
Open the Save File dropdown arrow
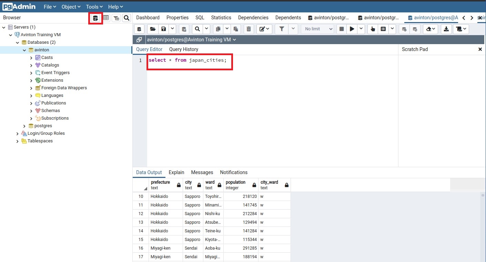coord(172,29)
